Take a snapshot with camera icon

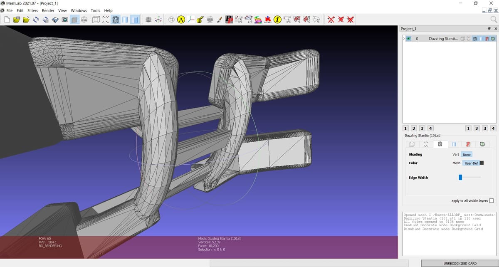coord(64,20)
